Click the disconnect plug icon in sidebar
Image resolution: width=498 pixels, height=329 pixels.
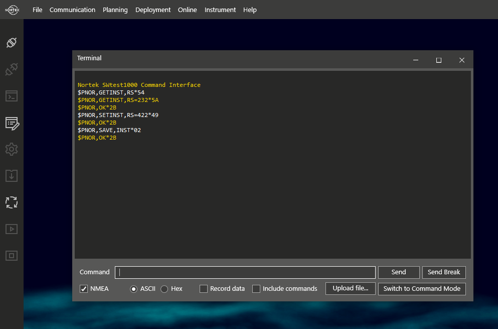pos(12,69)
